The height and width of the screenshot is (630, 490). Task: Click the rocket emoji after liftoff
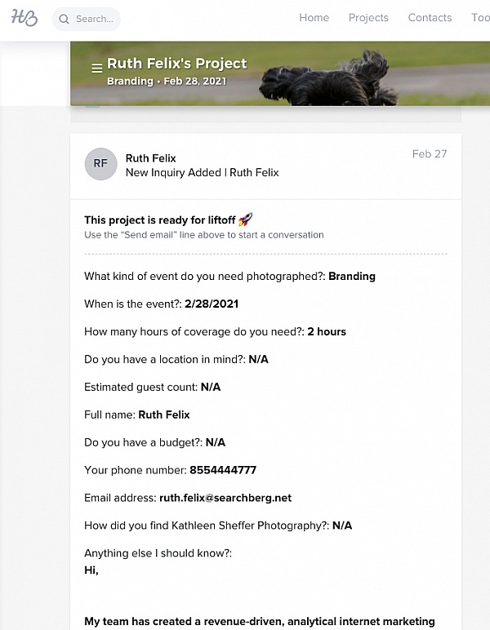[x=245, y=220]
